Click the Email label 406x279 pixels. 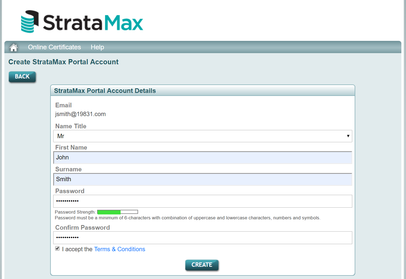[x=63, y=105]
